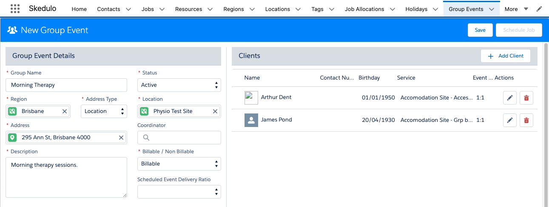Open the Billable / Non Billable dropdown
549x207 pixels.
(x=179, y=164)
